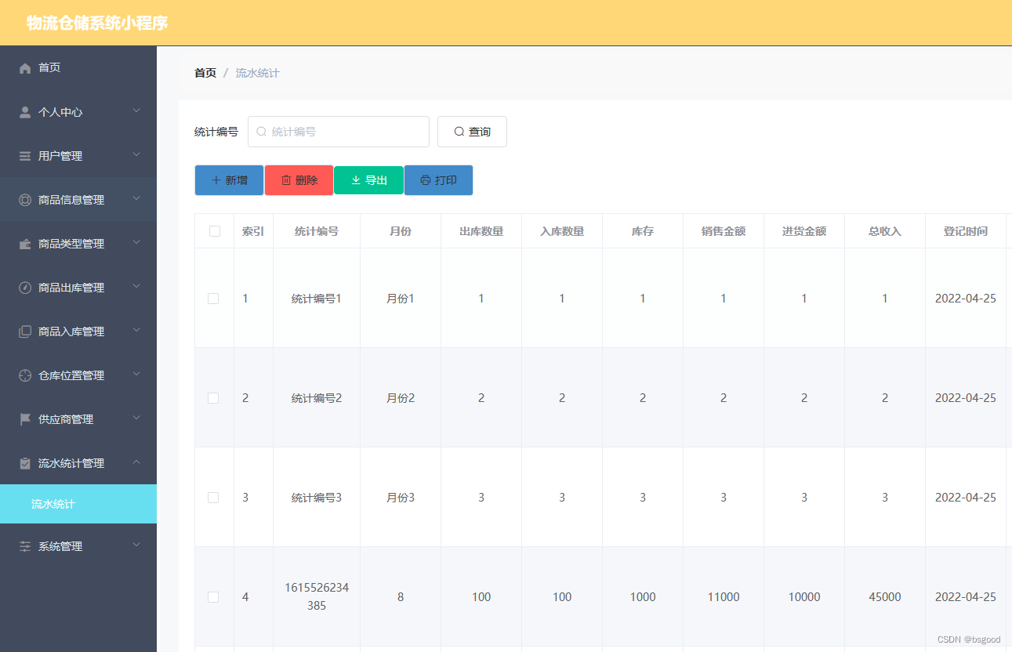Image resolution: width=1012 pixels, height=652 pixels.
Task: Click the cell 月份2
Action: (x=401, y=398)
